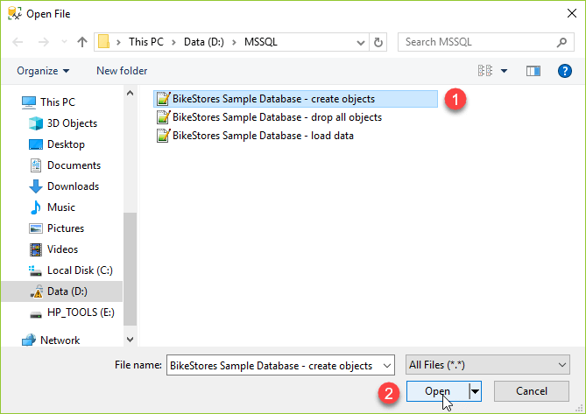Toggle the preview pane icon
The height and width of the screenshot is (414, 586).
[x=533, y=71]
